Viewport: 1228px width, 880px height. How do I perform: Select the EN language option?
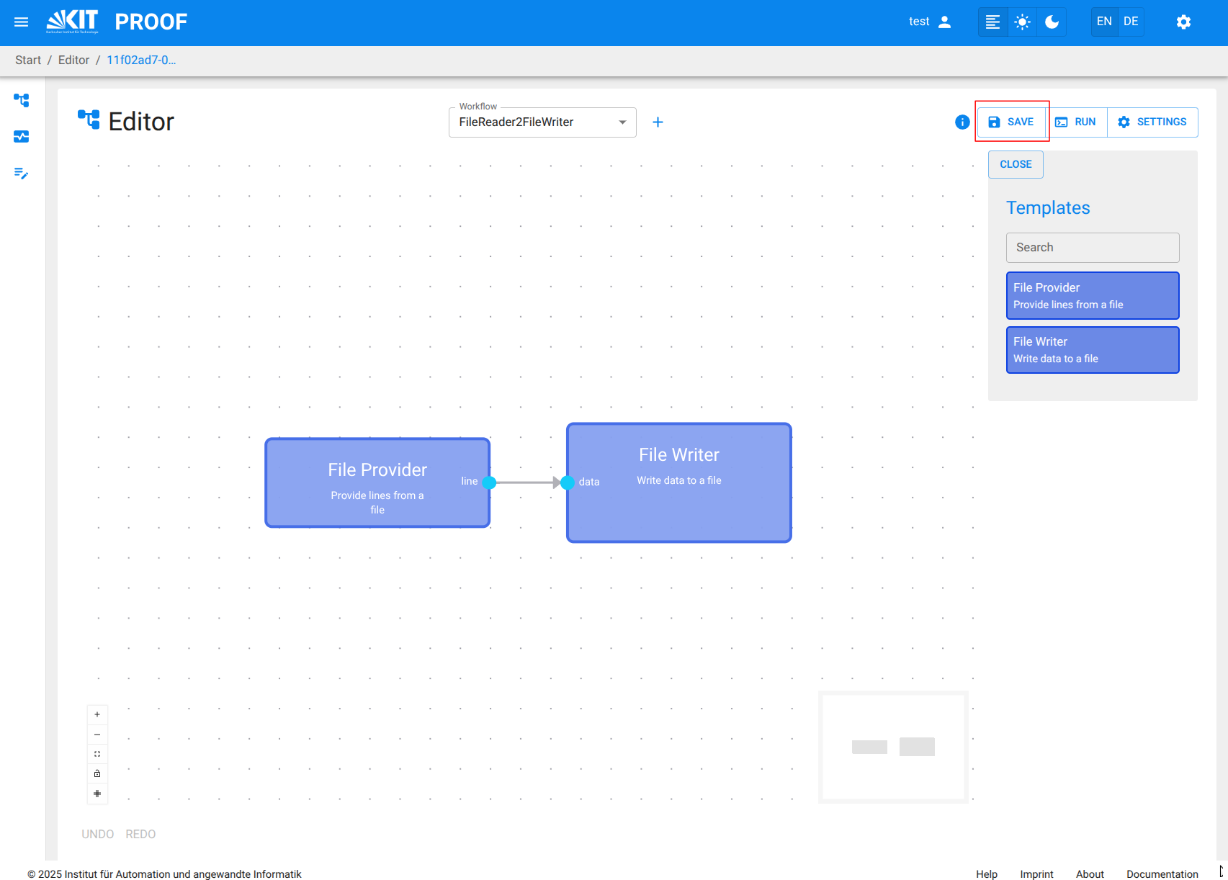tap(1103, 21)
